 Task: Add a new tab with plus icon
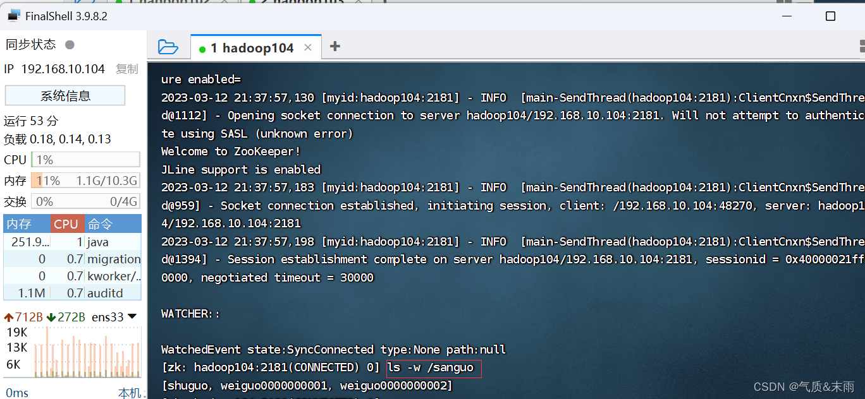tap(335, 46)
